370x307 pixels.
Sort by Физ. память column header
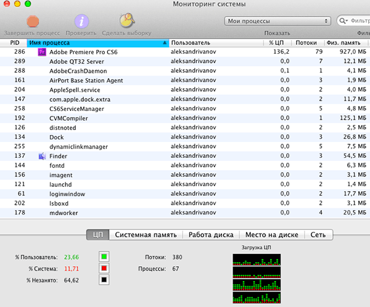tap(346, 43)
